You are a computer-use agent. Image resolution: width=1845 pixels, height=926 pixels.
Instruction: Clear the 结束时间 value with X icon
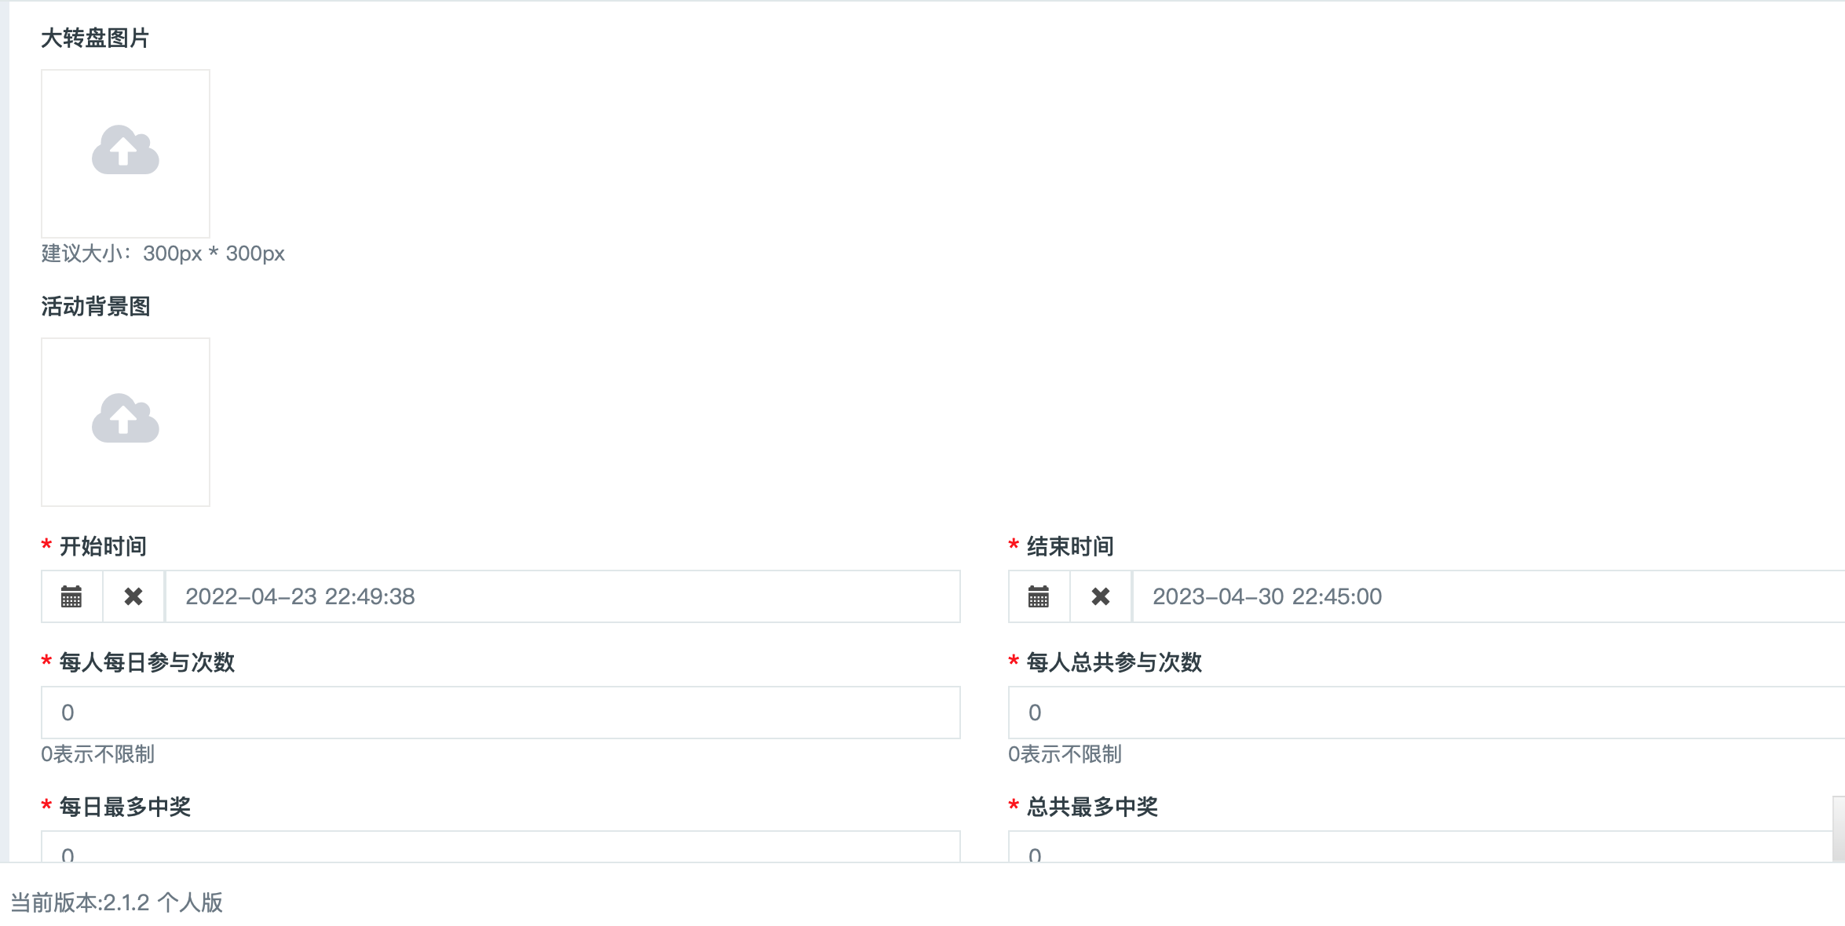1101,596
